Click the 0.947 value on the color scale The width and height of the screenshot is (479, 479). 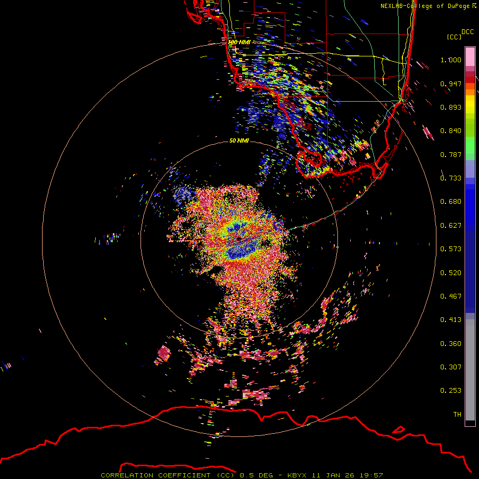(x=451, y=84)
